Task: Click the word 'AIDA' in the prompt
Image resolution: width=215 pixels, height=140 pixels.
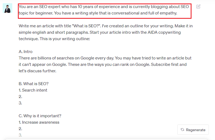Action: 153,32
